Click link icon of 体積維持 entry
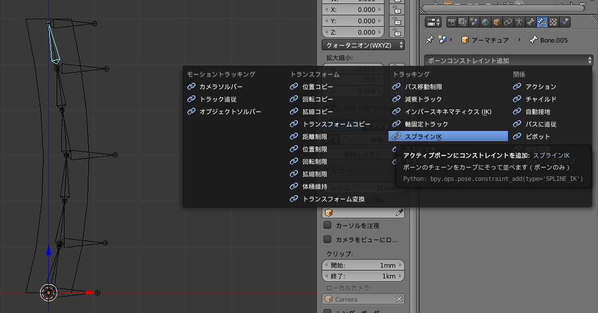 tap(294, 187)
